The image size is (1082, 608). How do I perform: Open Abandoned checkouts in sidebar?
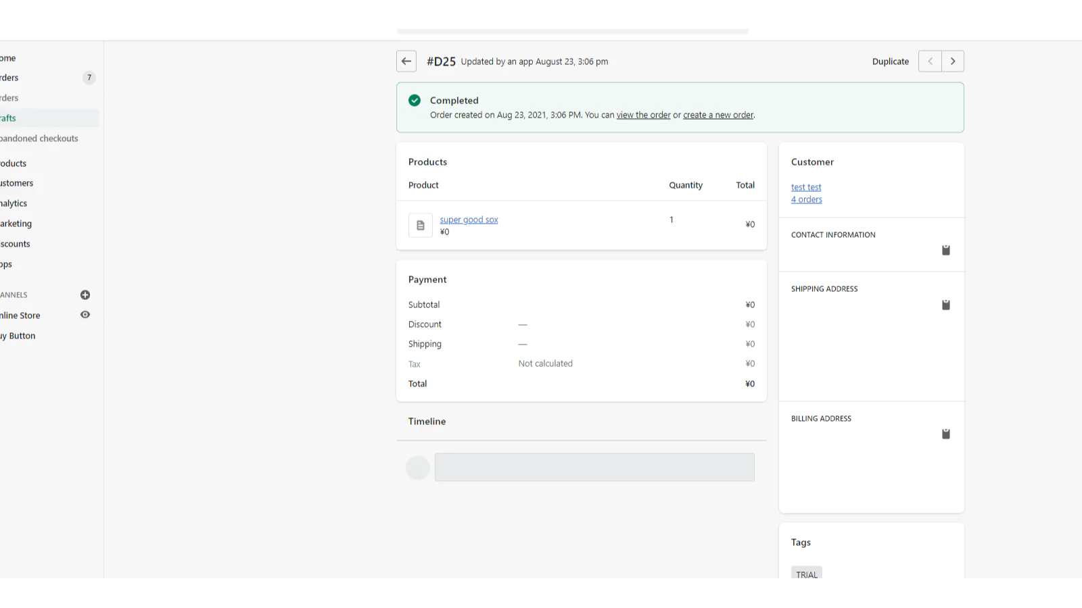(39, 138)
